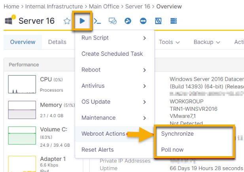Click the TeamViewer double-arrow icon
Screen dimensions: 244x172
coord(143,21)
